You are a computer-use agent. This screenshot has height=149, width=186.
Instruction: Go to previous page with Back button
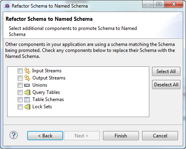[x=45, y=136]
